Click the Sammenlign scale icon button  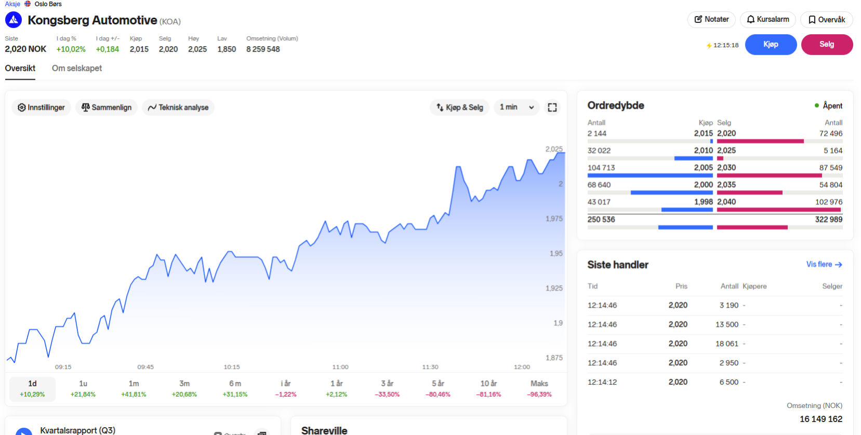[107, 107]
